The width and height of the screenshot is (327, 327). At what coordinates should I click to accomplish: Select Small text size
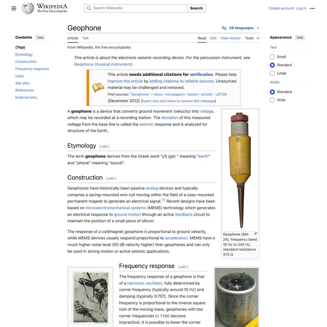coord(272,57)
